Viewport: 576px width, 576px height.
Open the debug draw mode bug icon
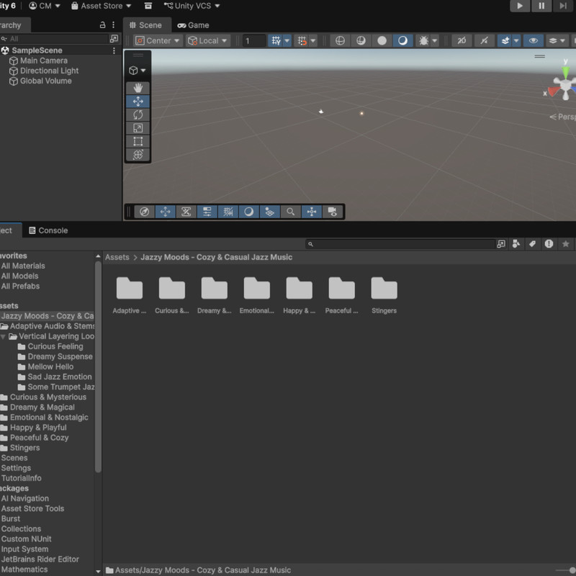[x=423, y=41]
